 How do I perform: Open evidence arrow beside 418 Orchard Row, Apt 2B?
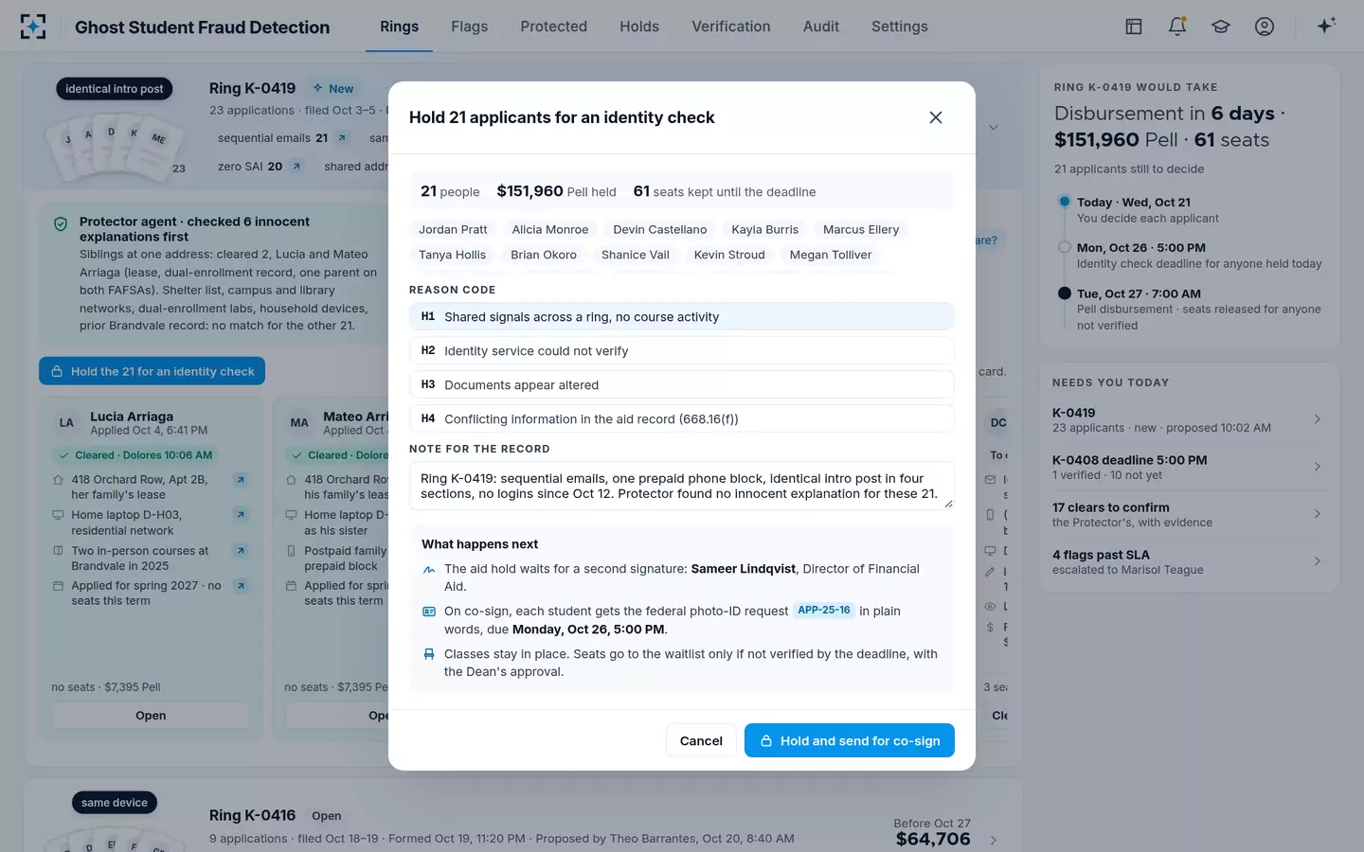[241, 480]
